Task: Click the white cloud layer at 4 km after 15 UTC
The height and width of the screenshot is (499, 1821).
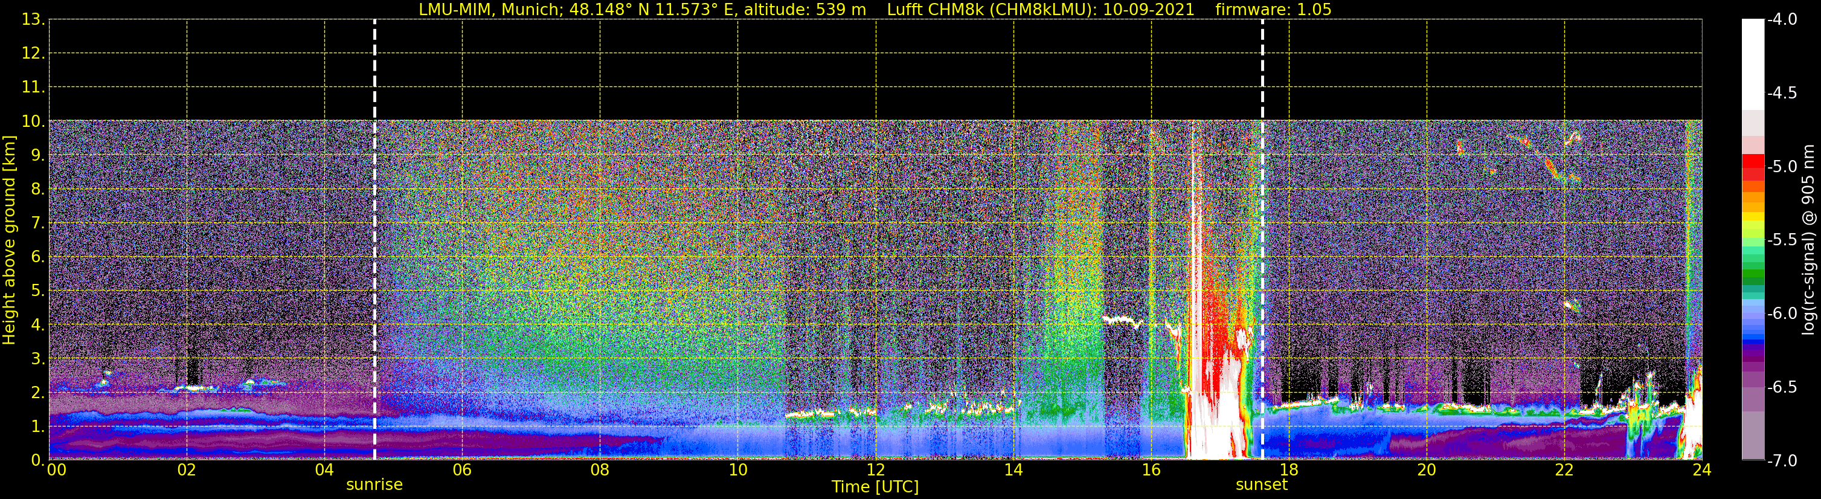Action: tap(1123, 321)
